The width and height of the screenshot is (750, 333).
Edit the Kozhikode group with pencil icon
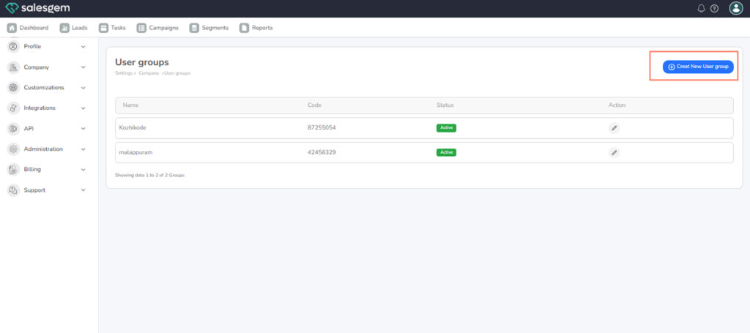[x=615, y=128]
